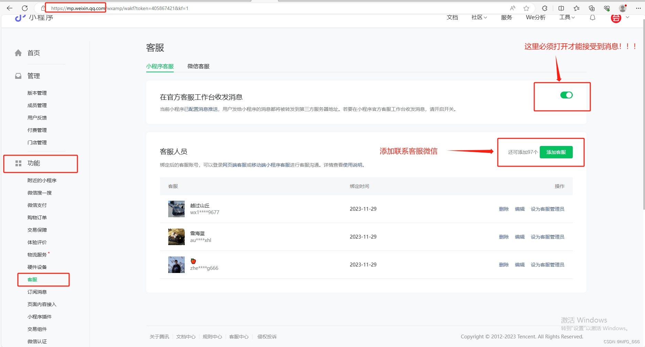Click the mini program logo at top left
This screenshot has height=347, width=645.
click(x=20, y=18)
